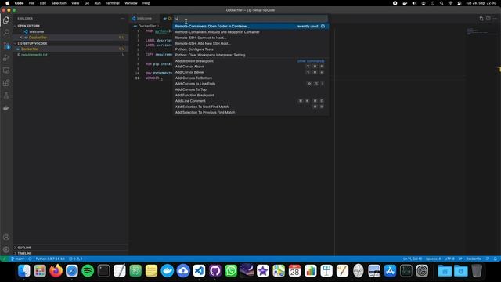Open Accounts icon in activity bar
Screen dimensions: 501x282
(x=6, y=237)
